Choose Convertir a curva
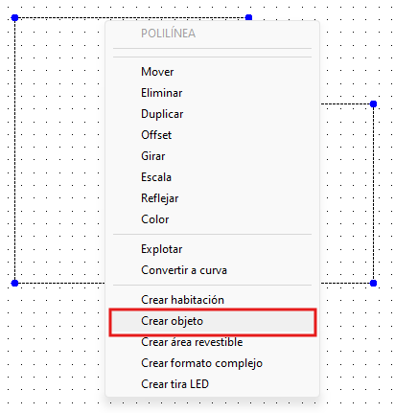 tap(212, 270)
